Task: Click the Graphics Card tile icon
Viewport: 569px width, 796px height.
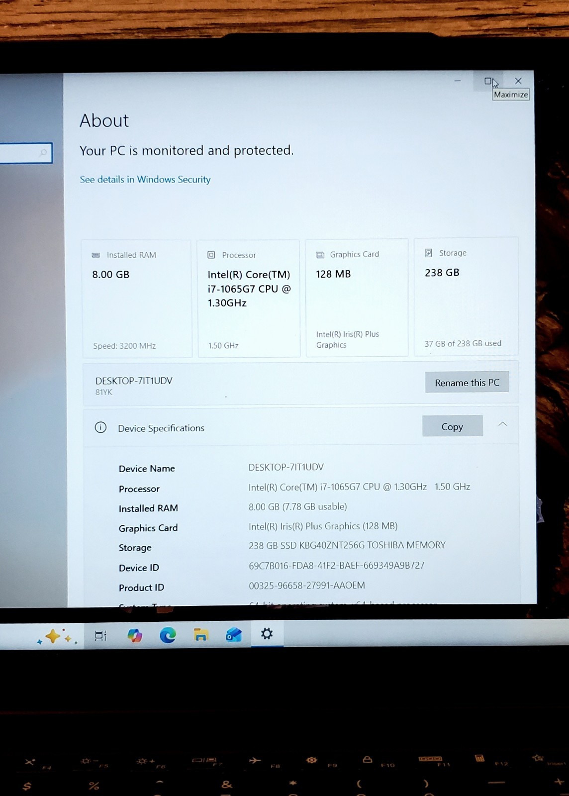Action: tap(320, 255)
